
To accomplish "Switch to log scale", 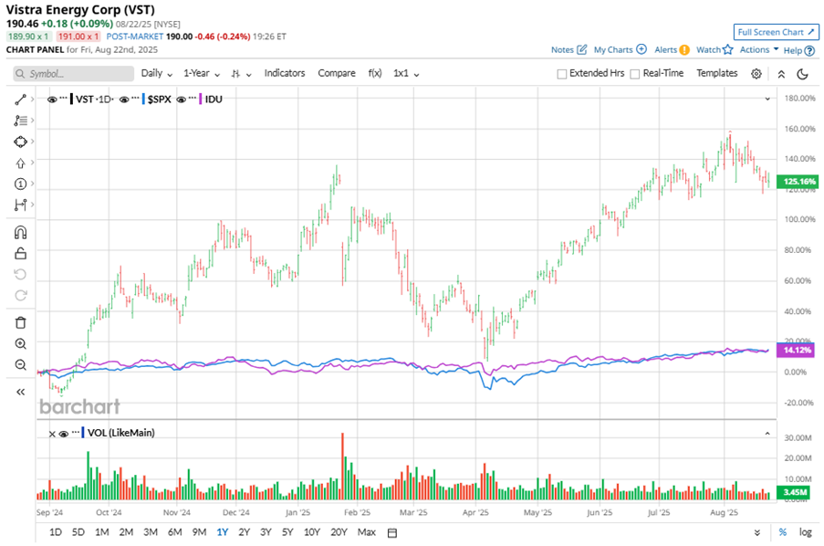I will (806, 532).
